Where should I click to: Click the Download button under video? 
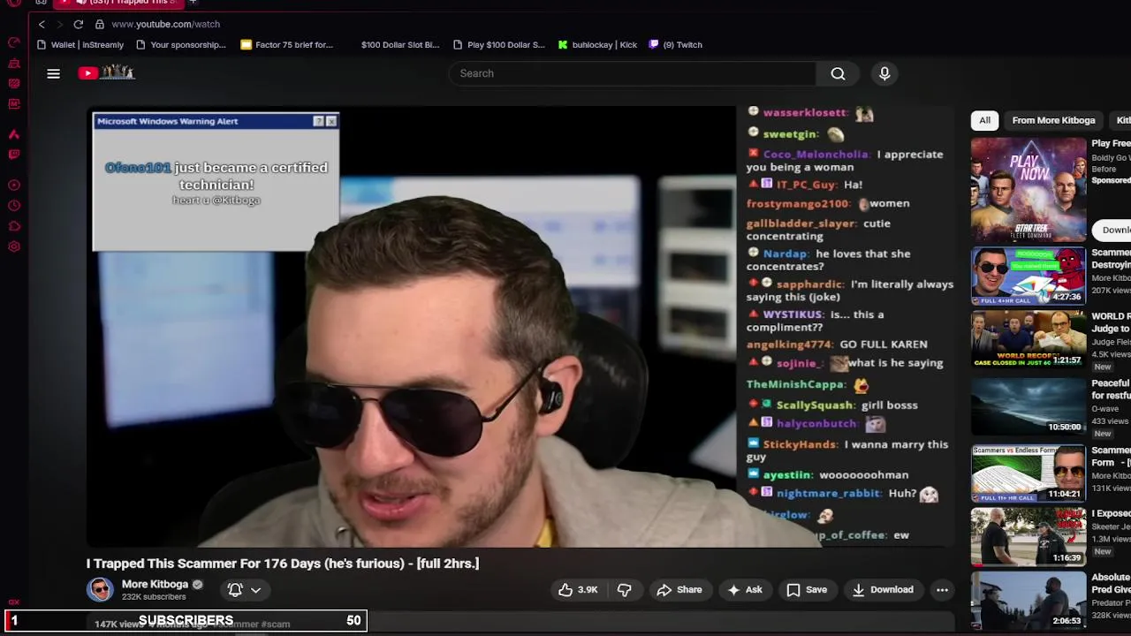point(883,590)
